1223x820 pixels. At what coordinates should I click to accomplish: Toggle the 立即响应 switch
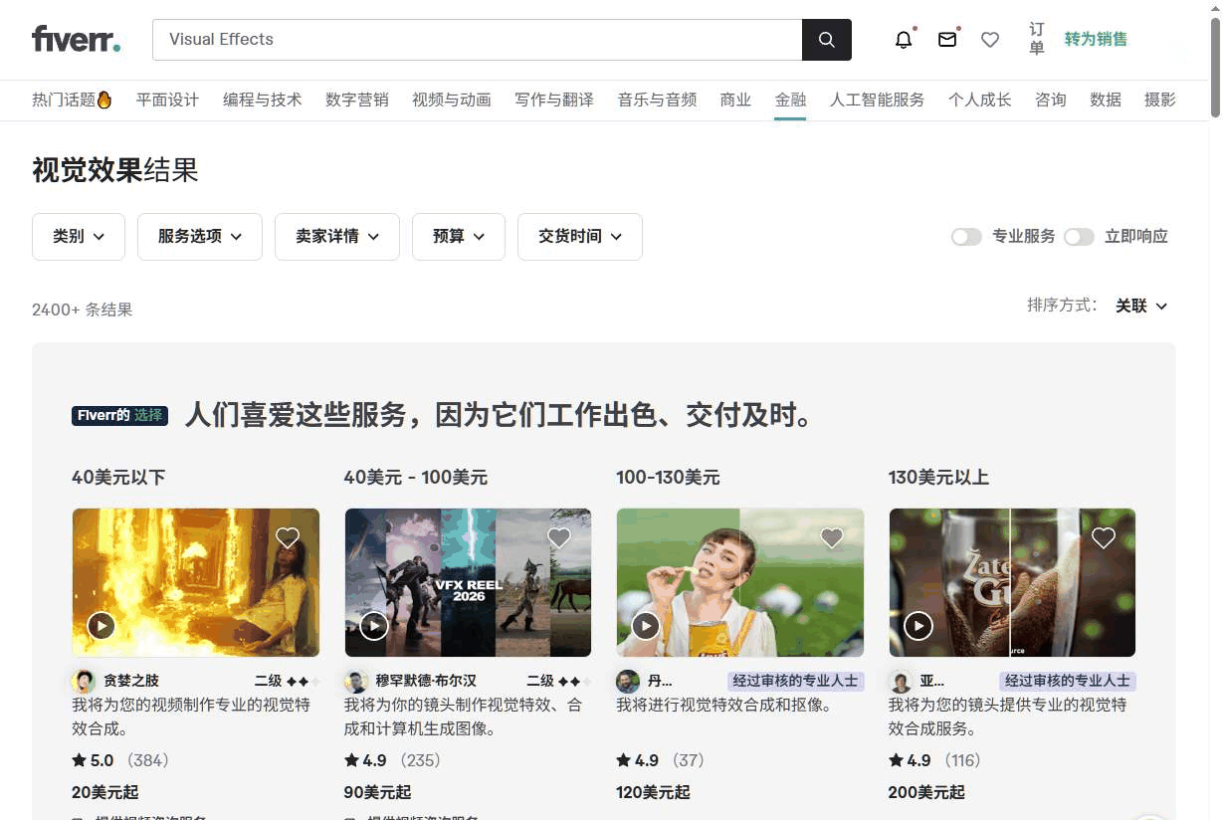click(1079, 237)
